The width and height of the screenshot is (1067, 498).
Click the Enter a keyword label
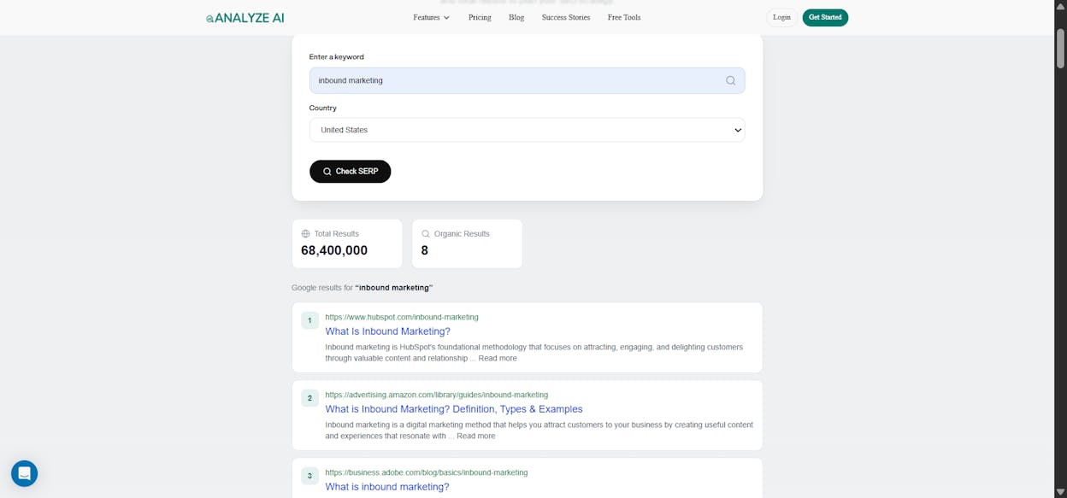pos(337,56)
